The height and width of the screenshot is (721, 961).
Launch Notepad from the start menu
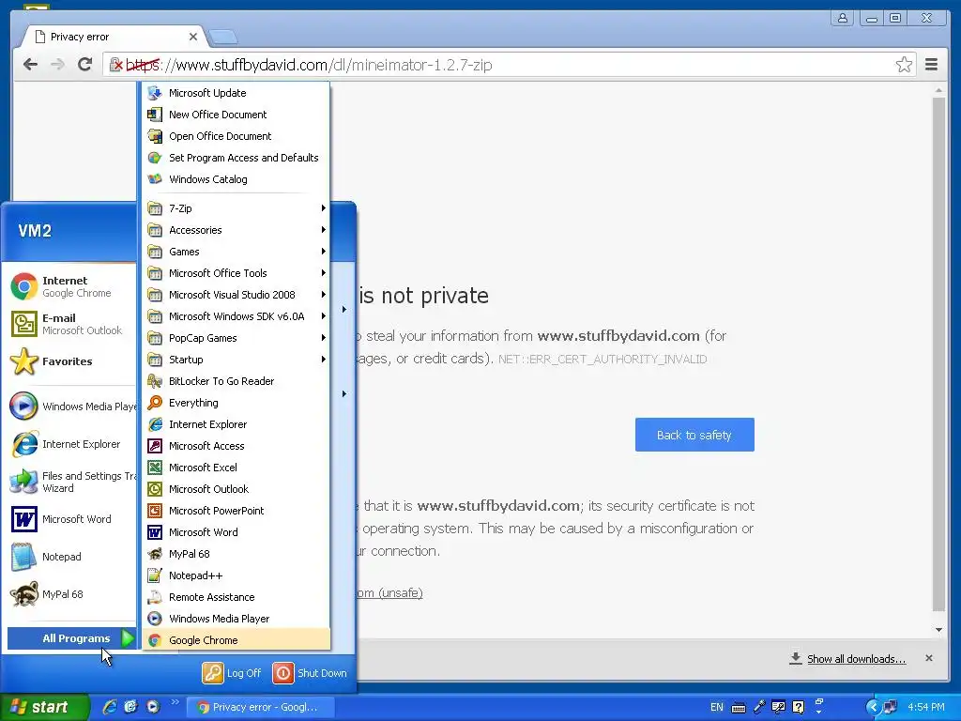(71, 557)
